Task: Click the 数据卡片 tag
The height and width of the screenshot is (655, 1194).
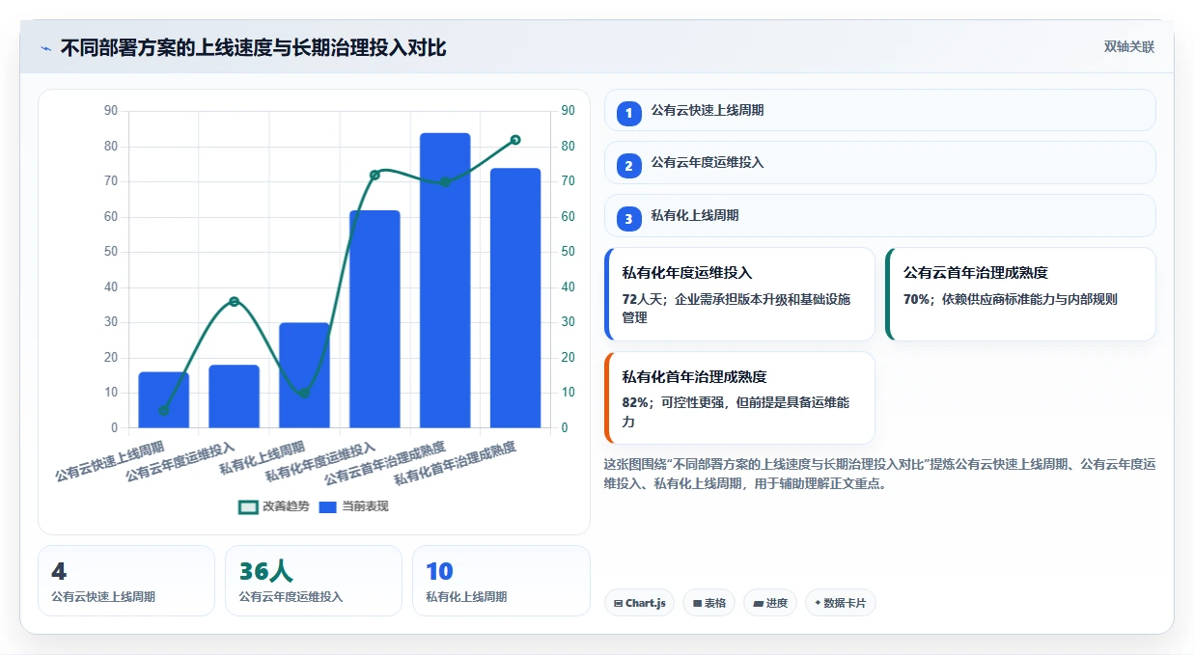Action: (840, 603)
